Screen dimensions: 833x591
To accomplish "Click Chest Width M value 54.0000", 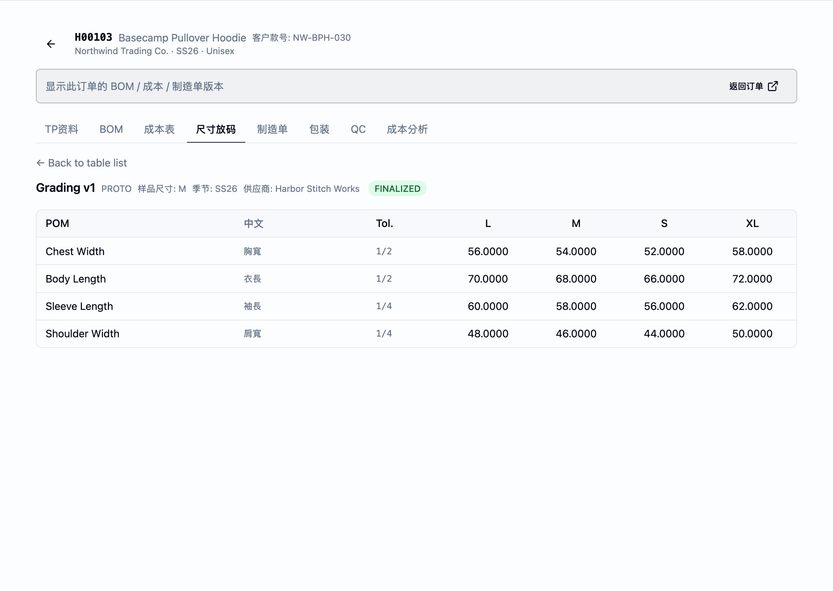I will 576,252.
